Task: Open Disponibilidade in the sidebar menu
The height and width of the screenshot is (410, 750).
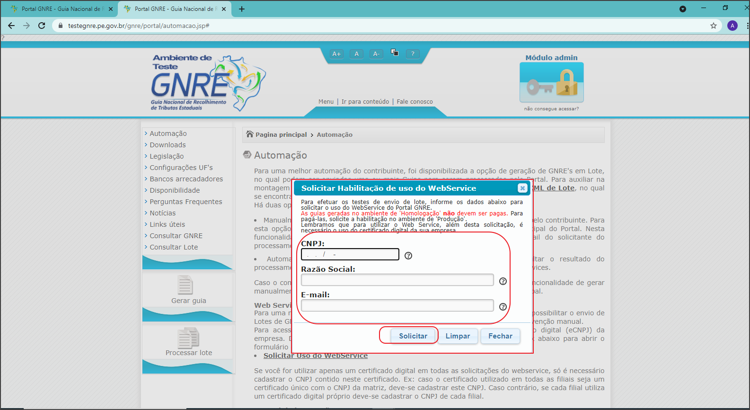Action: tap(175, 190)
